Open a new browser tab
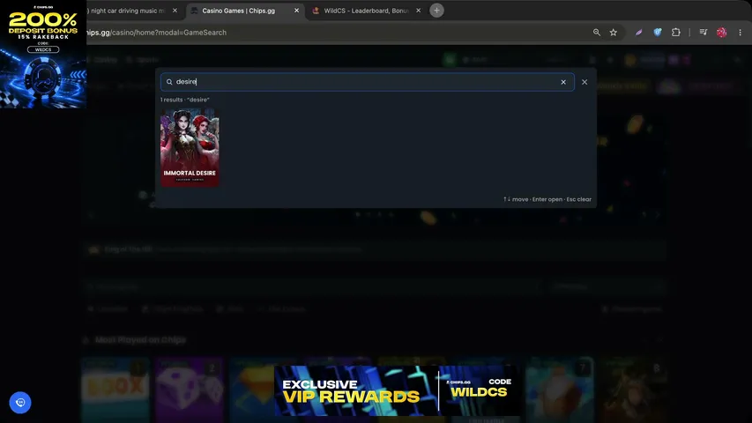 (436, 11)
